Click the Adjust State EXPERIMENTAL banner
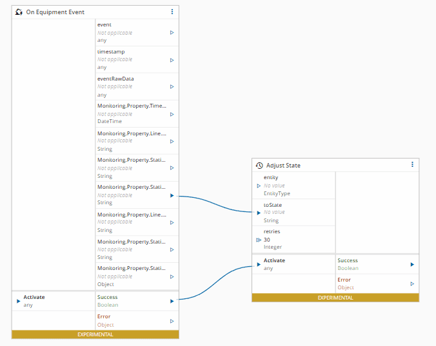Image resolution: width=436 pixels, height=346 pixels. tap(335, 298)
